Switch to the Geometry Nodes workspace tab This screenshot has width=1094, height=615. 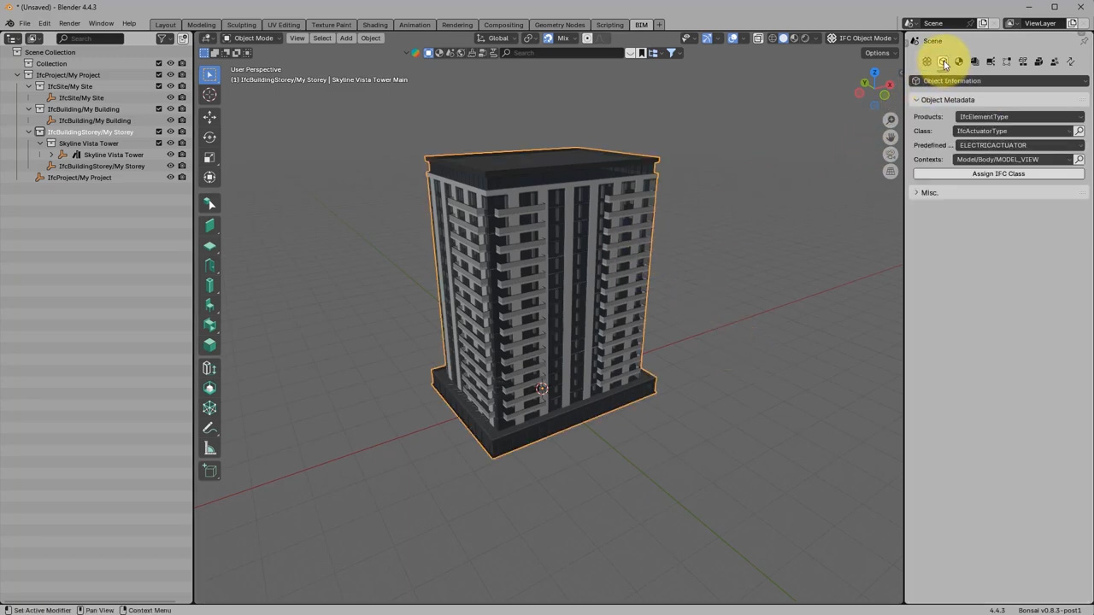[560, 24]
